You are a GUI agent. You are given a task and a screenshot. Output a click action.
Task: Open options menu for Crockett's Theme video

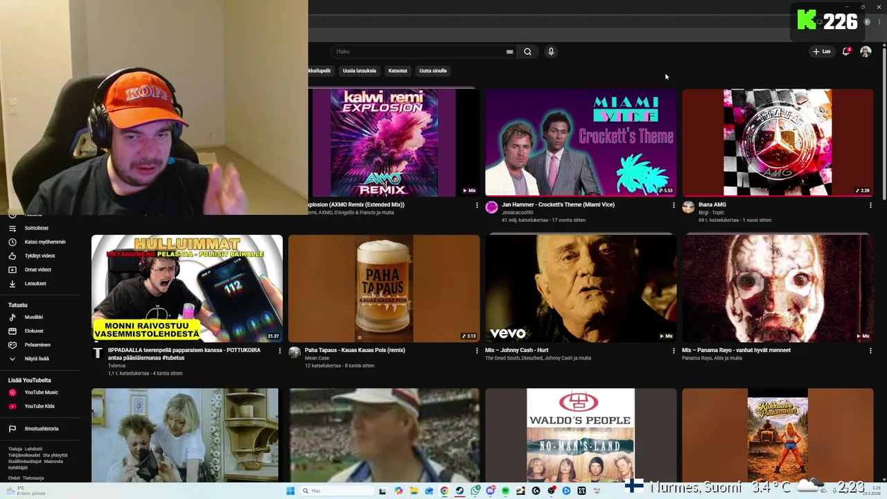(674, 205)
